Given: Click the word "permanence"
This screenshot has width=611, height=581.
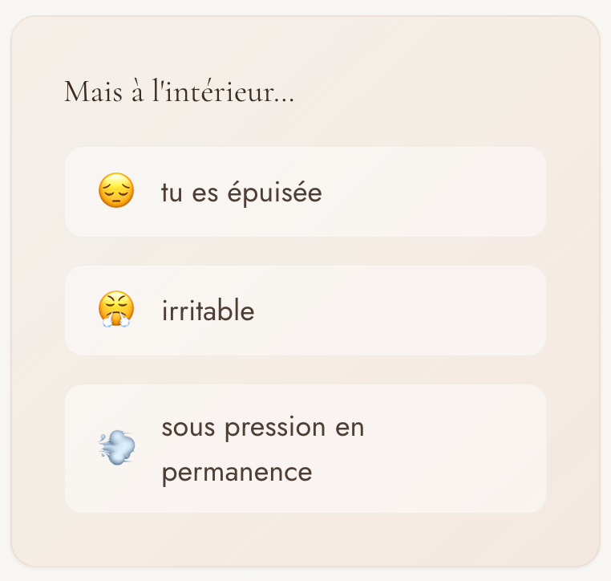Looking at the screenshot, I should tap(237, 472).
